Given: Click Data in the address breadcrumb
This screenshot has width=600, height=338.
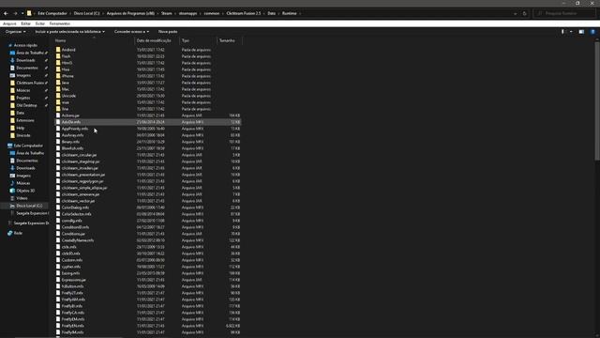Looking at the screenshot, I should click(x=271, y=13).
